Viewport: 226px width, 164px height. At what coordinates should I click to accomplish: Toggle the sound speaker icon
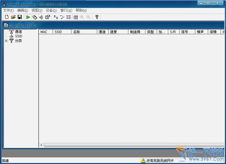41,17
